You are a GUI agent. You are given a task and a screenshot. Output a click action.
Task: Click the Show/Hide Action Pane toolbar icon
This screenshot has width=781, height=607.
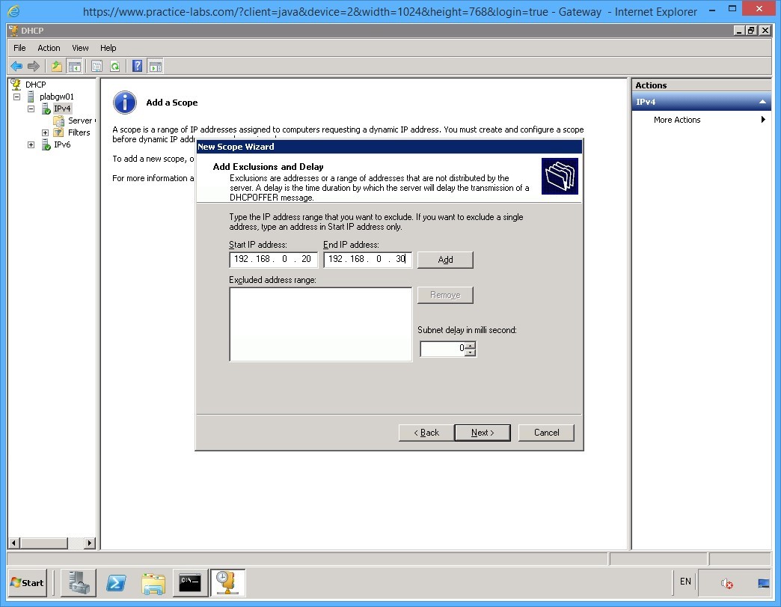point(155,66)
